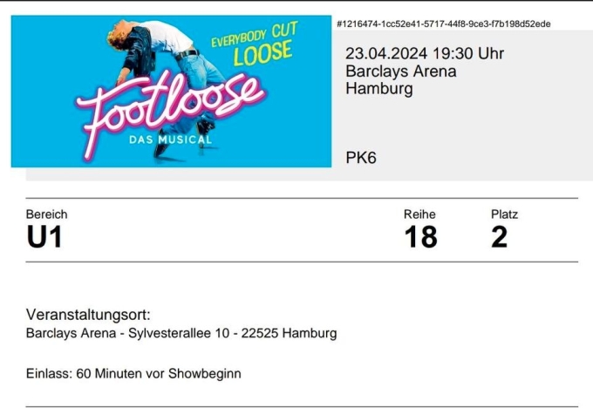Click the "Veranstaltungsort:" heading
This screenshot has width=593, height=408.
pyautogui.click(x=88, y=315)
